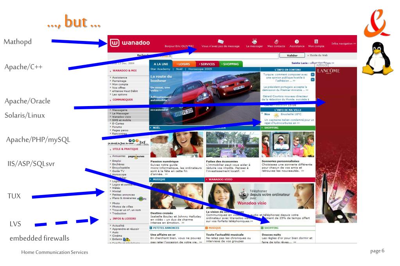Click the Affrontement automobile link
This screenshot has width=400, height=266.
(161, 99)
